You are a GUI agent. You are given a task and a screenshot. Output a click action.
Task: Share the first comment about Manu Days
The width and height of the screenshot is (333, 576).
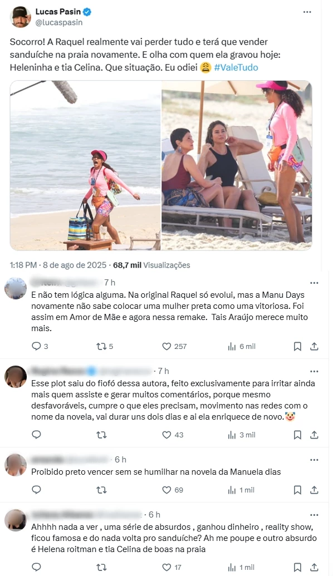314,346
